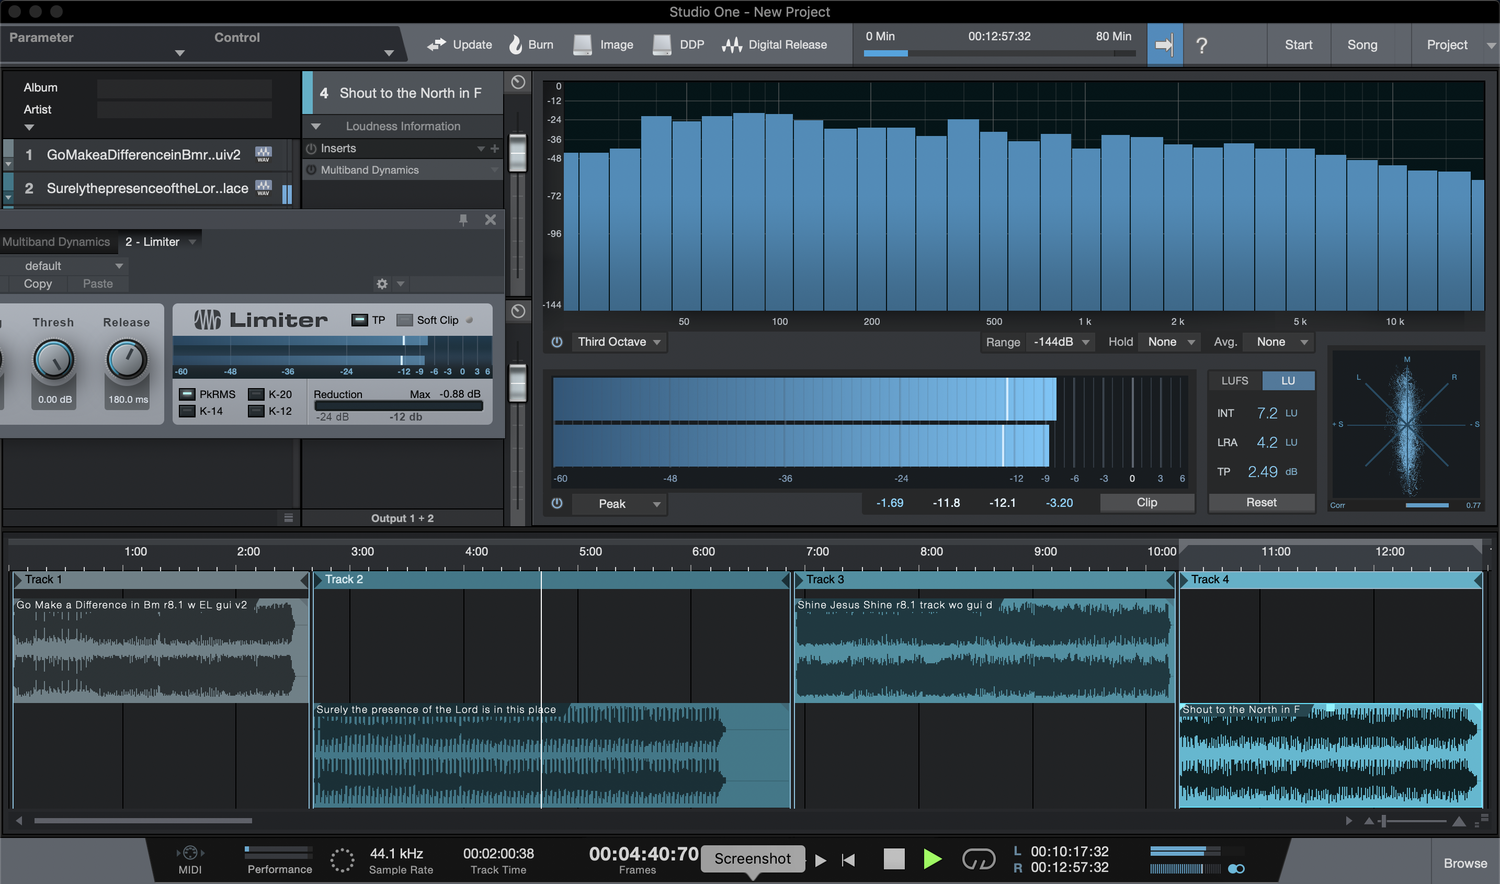
Task: Switch to the Song page
Action: [1362, 44]
